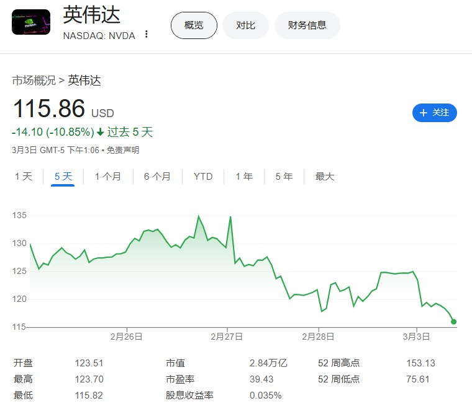The width and height of the screenshot is (472, 406).
Task: Click the 英伟达 company title heading
Action: (x=91, y=15)
